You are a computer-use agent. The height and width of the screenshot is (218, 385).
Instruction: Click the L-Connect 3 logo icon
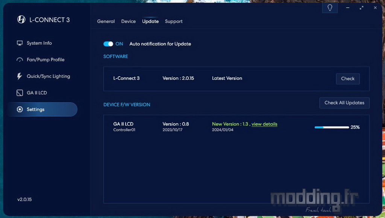(x=21, y=20)
